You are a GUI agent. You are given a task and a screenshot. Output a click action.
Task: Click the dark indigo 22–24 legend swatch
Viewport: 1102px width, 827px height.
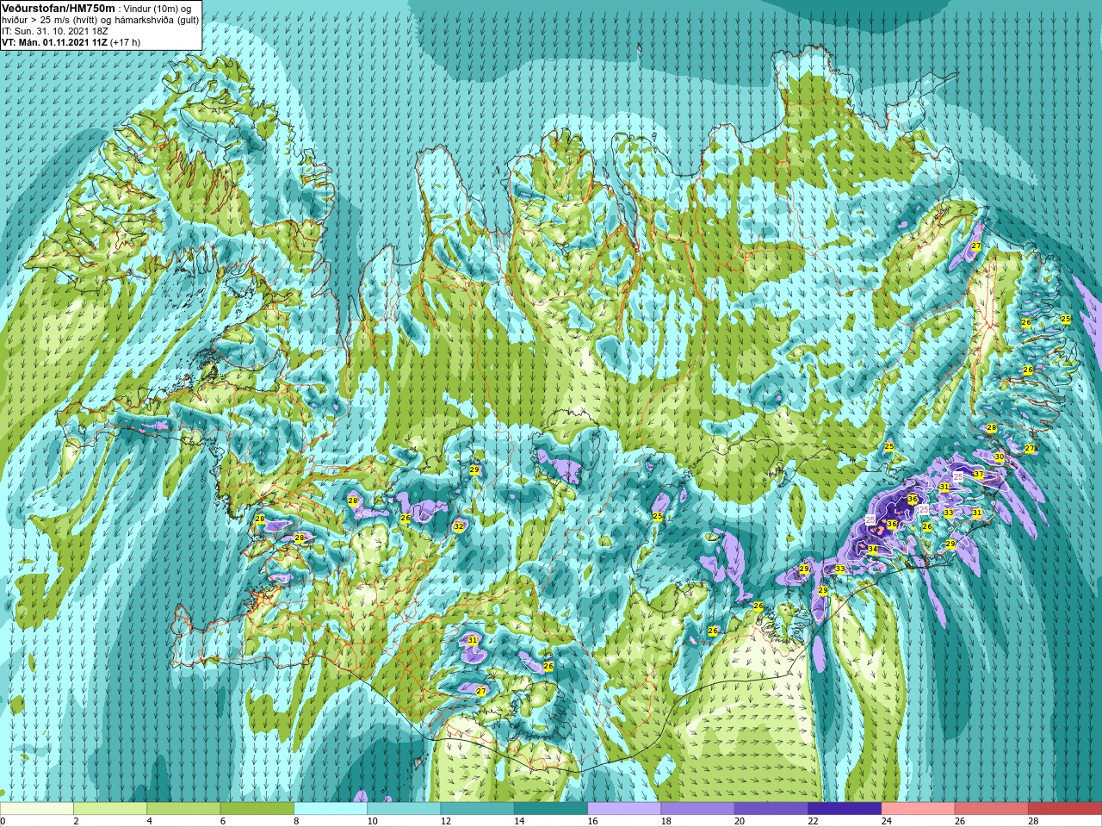845,809
